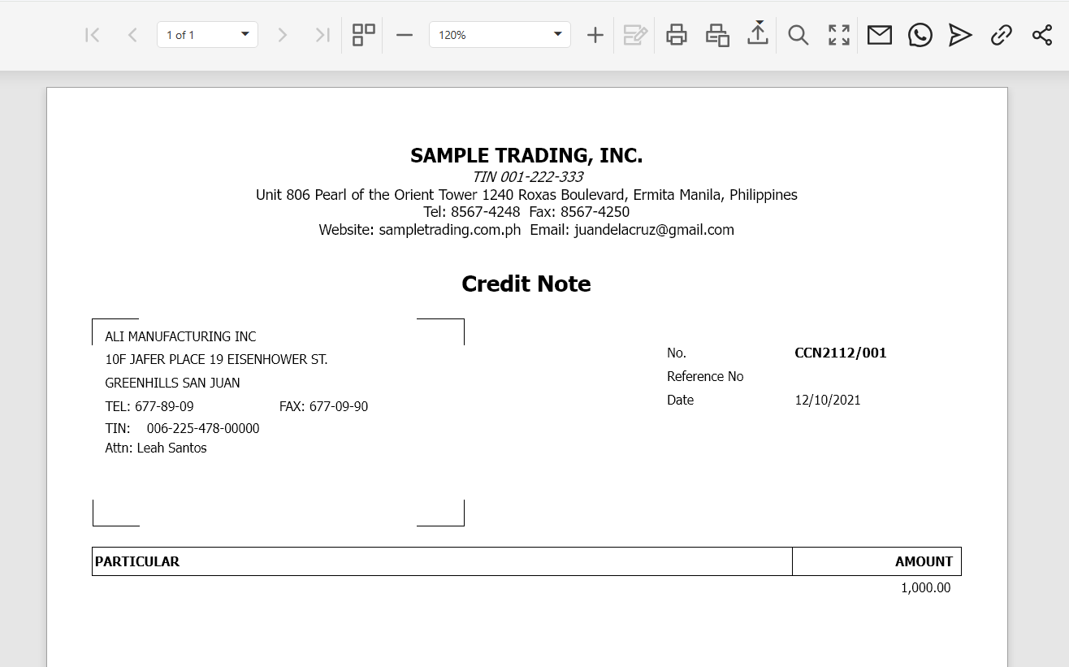Click date value 12/10/2021

point(828,400)
